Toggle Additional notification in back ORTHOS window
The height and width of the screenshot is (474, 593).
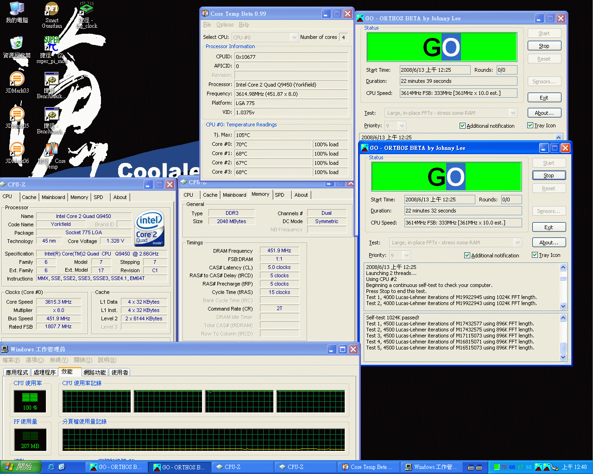coord(462,125)
